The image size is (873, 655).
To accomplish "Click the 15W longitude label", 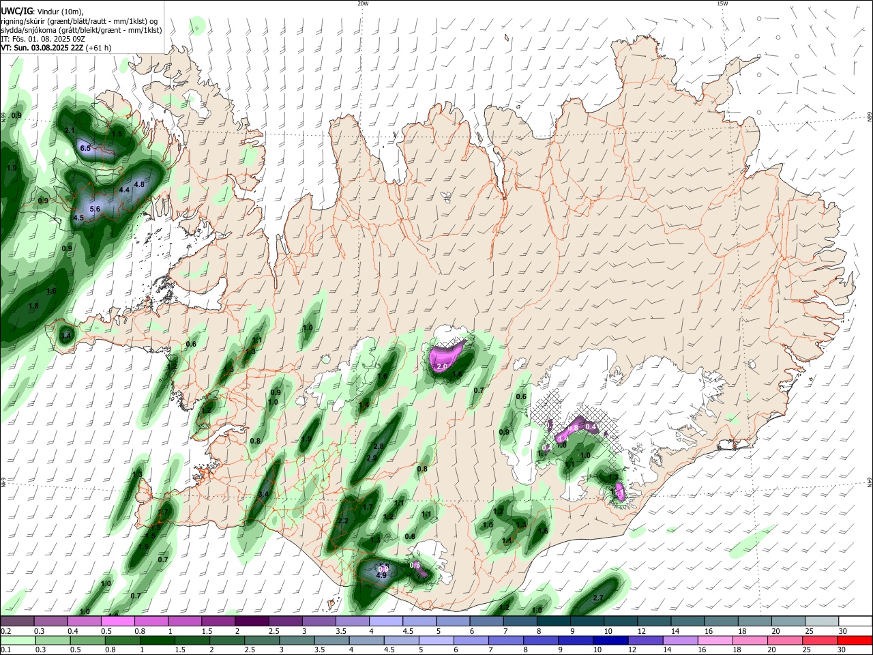I will coord(722,3).
